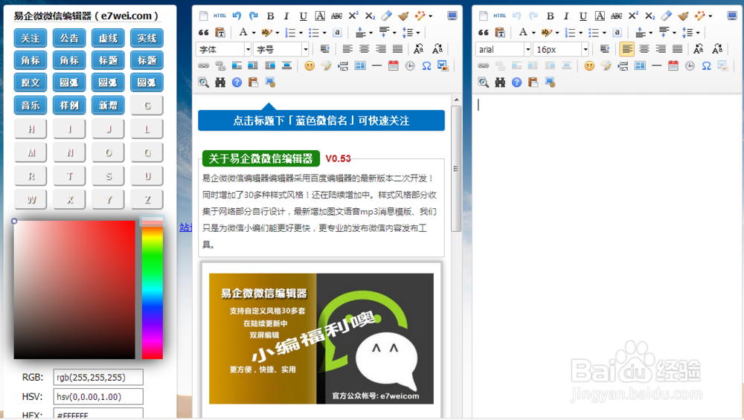
Task: Click the HTML source icon in middle editor
Action: (x=219, y=16)
